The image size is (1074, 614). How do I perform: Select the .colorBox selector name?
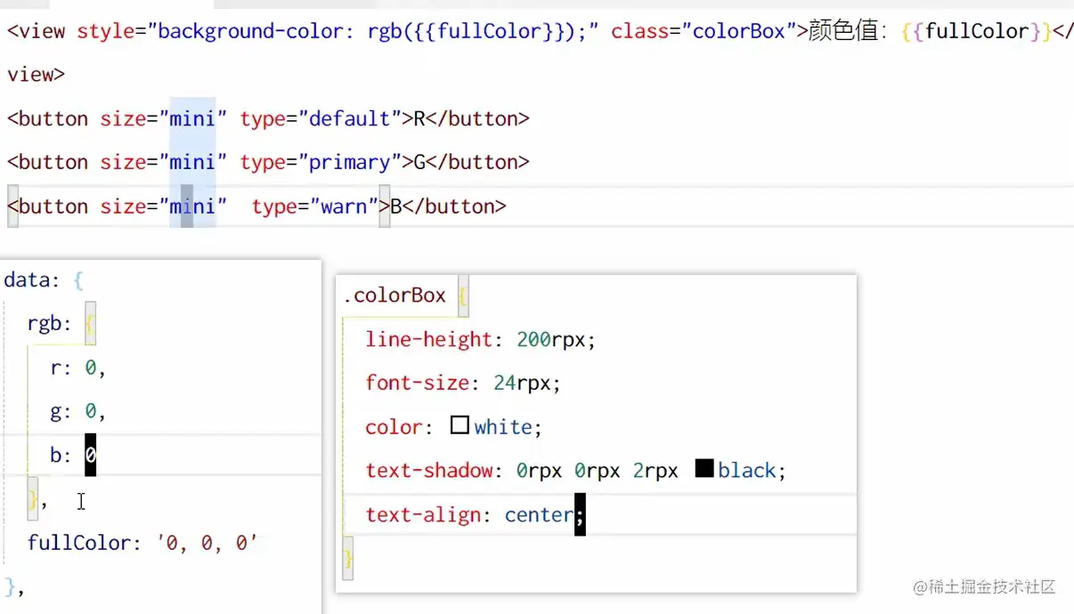pyautogui.click(x=395, y=295)
